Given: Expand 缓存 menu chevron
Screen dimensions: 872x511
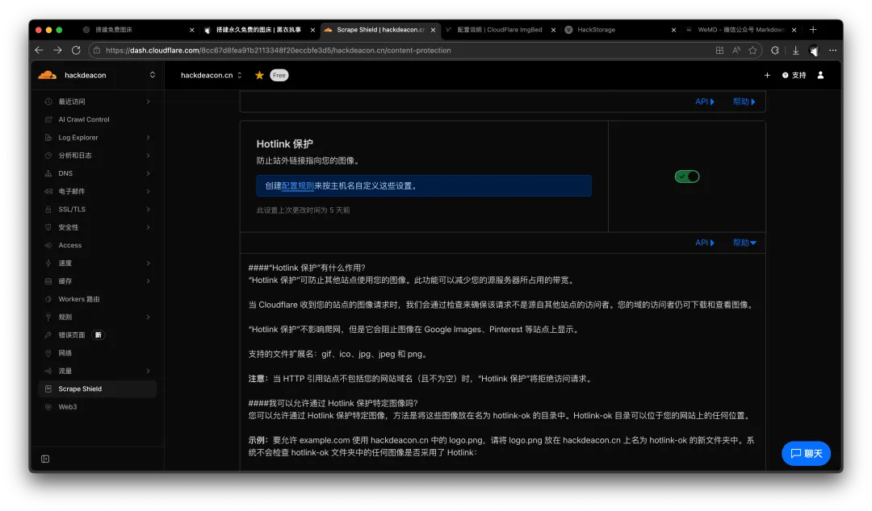Looking at the screenshot, I should tap(149, 281).
